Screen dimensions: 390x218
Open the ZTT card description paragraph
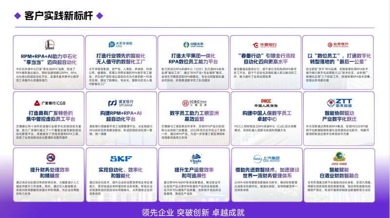[338, 130]
